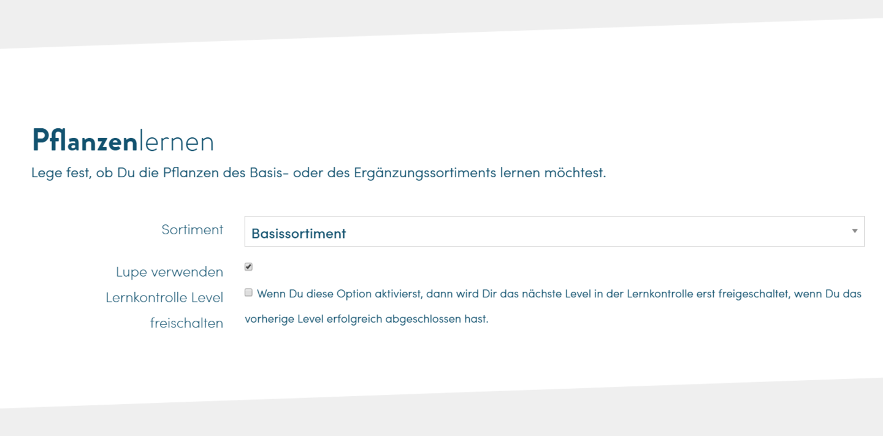Click the Lege fest subtitle sentence start
This screenshot has width=883, height=436.
pos(60,173)
